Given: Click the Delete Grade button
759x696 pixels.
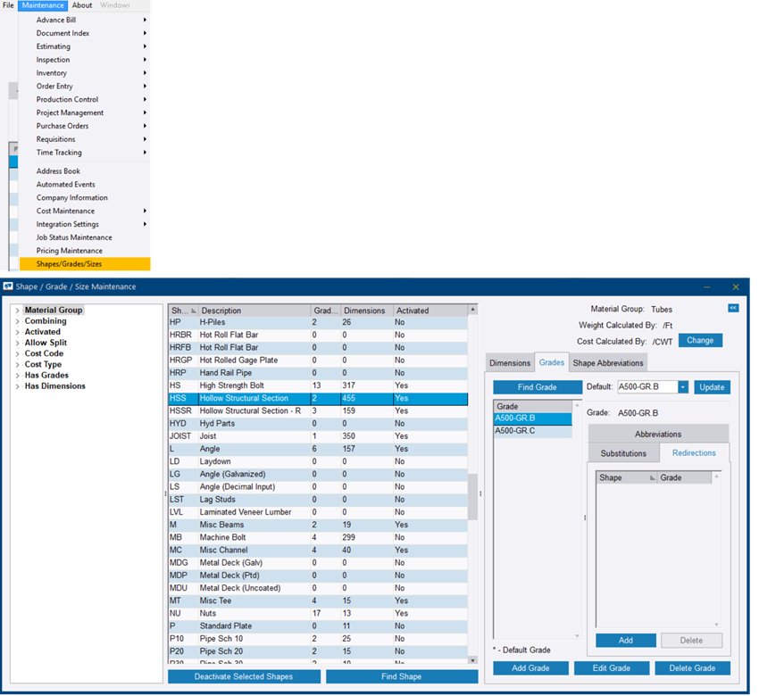Looking at the screenshot, I should [x=692, y=668].
